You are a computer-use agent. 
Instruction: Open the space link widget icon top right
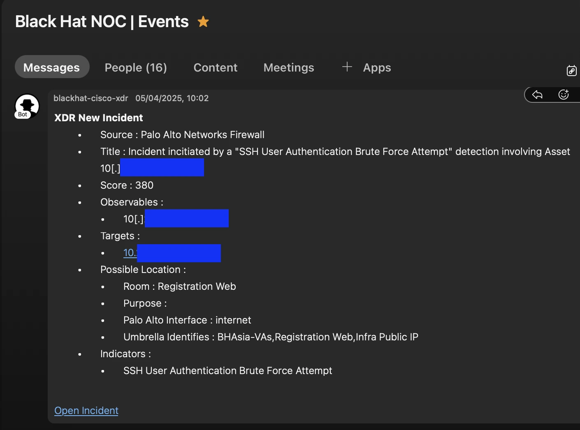coord(571,71)
